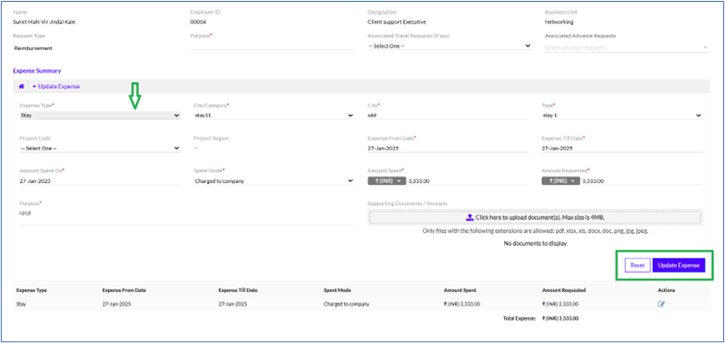
Task: Click the home icon in Expense Summary bar
Action: coord(21,87)
